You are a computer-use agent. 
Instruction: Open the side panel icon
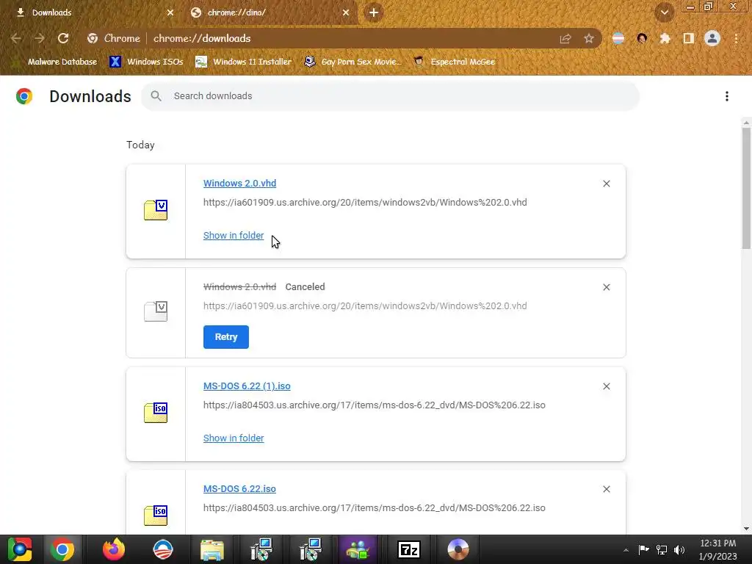tap(689, 38)
